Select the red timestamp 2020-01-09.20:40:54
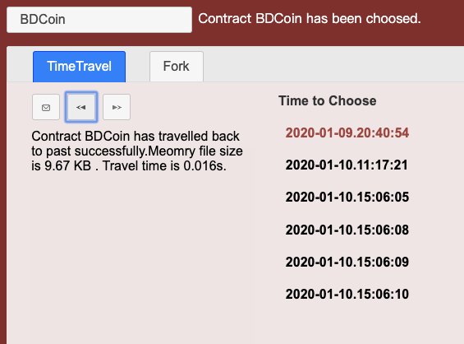Viewport: 464px width, 344px height. coord(347,132)
